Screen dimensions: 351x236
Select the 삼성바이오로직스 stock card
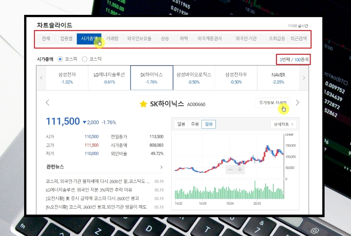click(194, 78)
